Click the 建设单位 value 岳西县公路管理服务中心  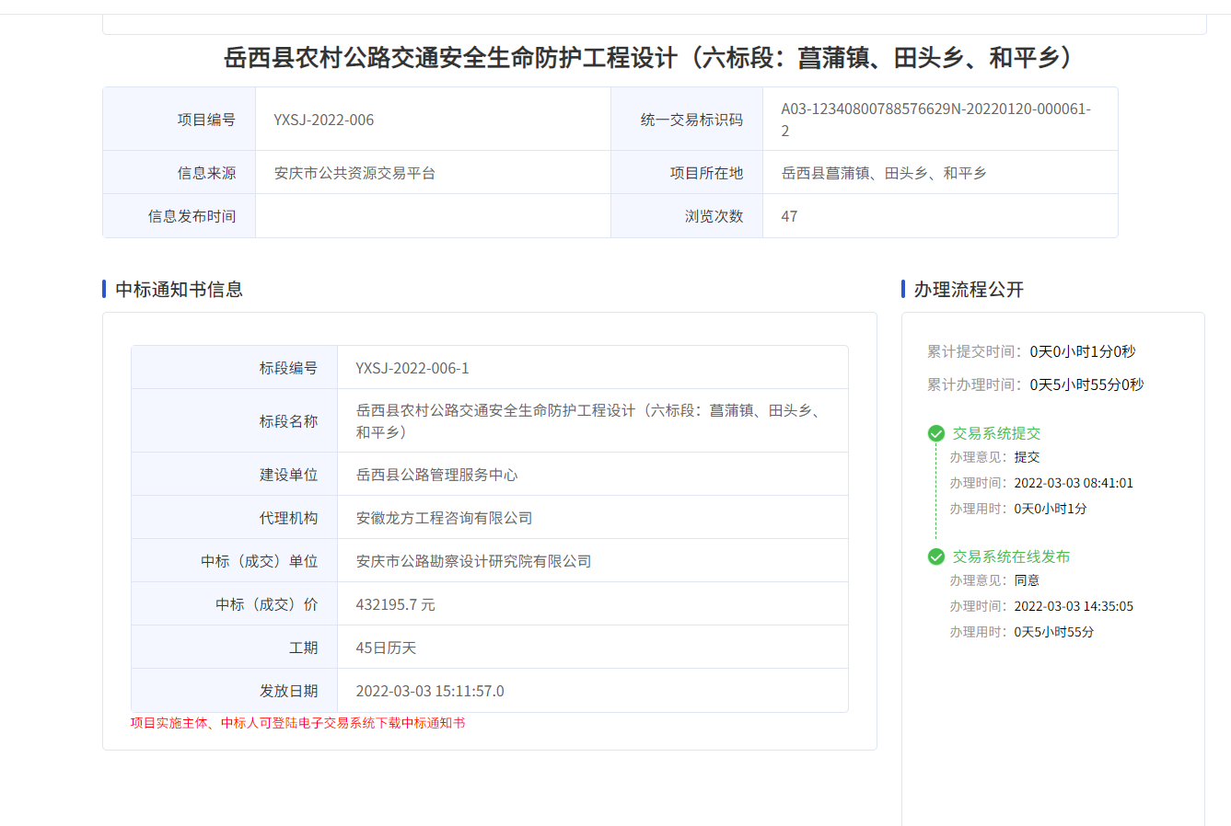click(436, 475)
